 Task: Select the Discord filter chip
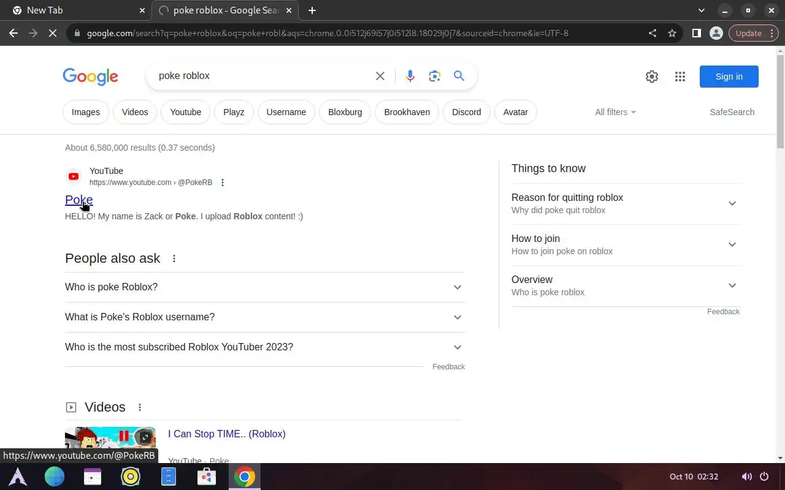467,112
